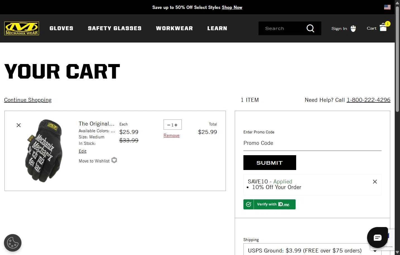Open the Mechanix Wear logo homepage
400x255 pixels.
(21, 28)
